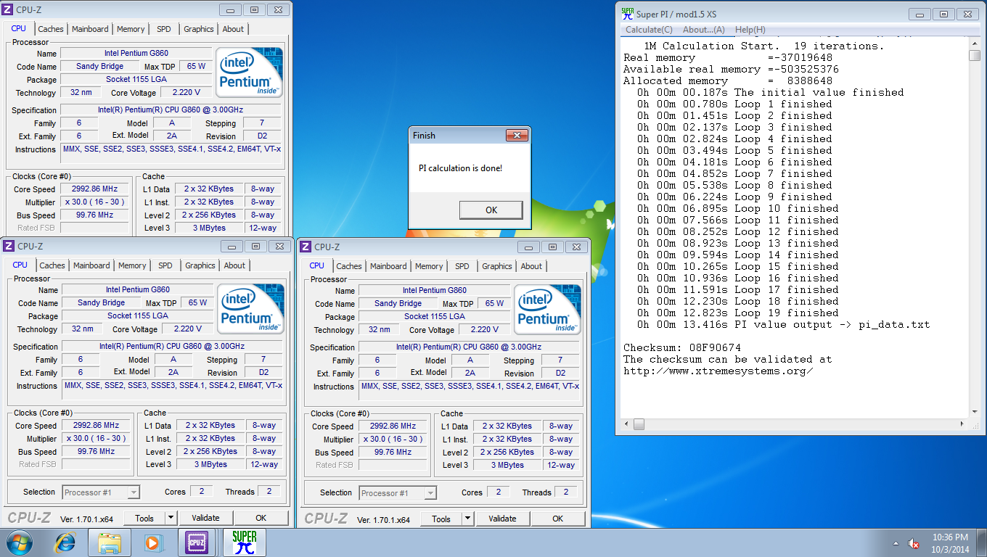987x557 pixels.
Task: Close the Finish dialog with its X button
Action: tap(516, 136)
